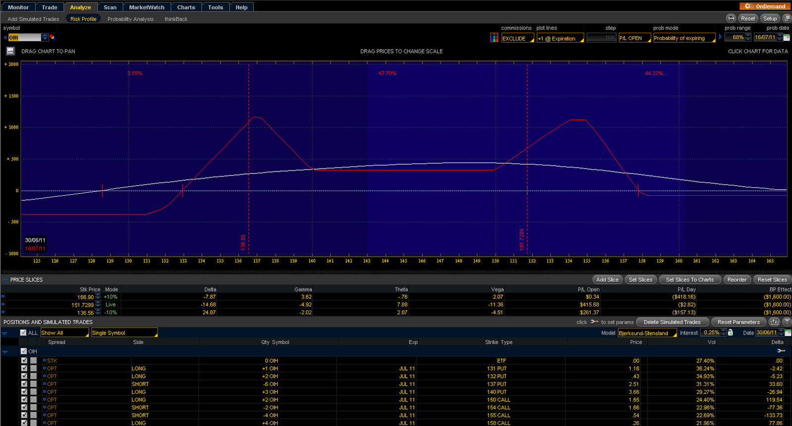The width and height of the screenshot is (792, 426).
Task: Open the Show All filter dropdown
Action: 64,333
